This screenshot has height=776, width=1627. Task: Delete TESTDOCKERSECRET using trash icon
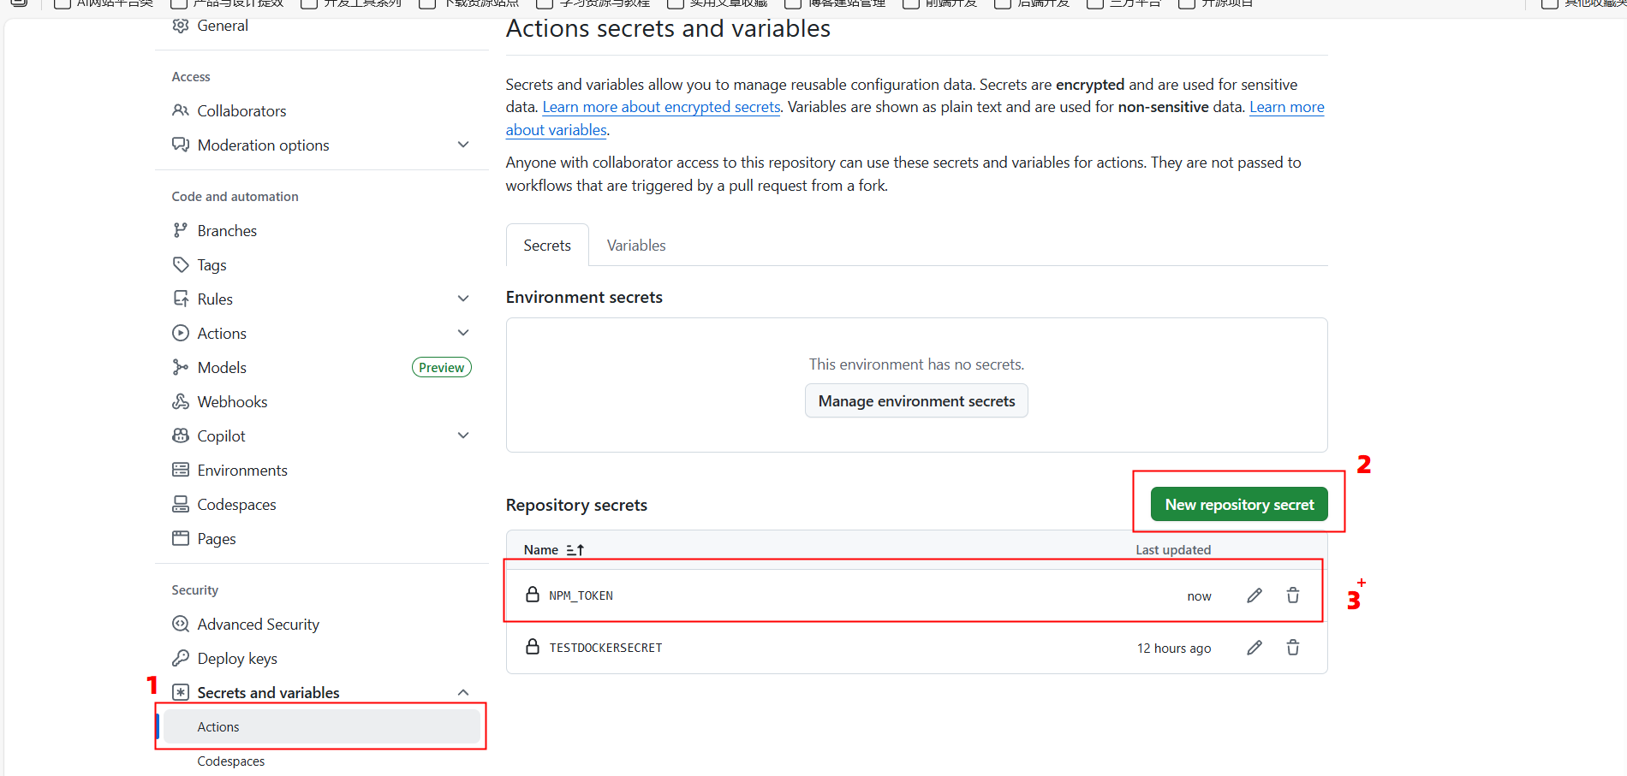(x=1292, y=648)
